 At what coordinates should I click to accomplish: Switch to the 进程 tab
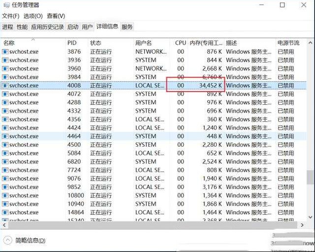[x=8, y=27]
